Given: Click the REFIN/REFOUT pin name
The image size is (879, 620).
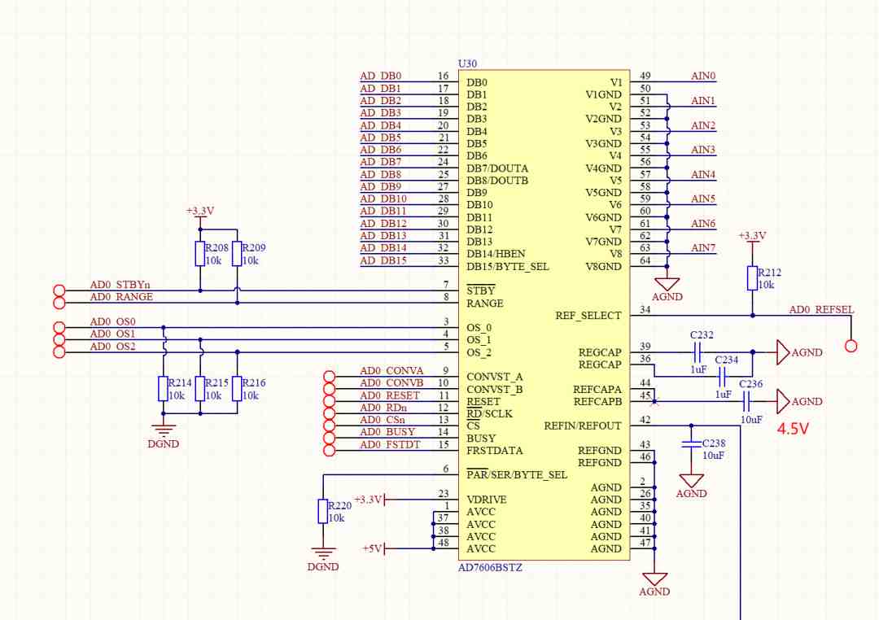Looking at the screenshot, I should (x=583, y=426).
